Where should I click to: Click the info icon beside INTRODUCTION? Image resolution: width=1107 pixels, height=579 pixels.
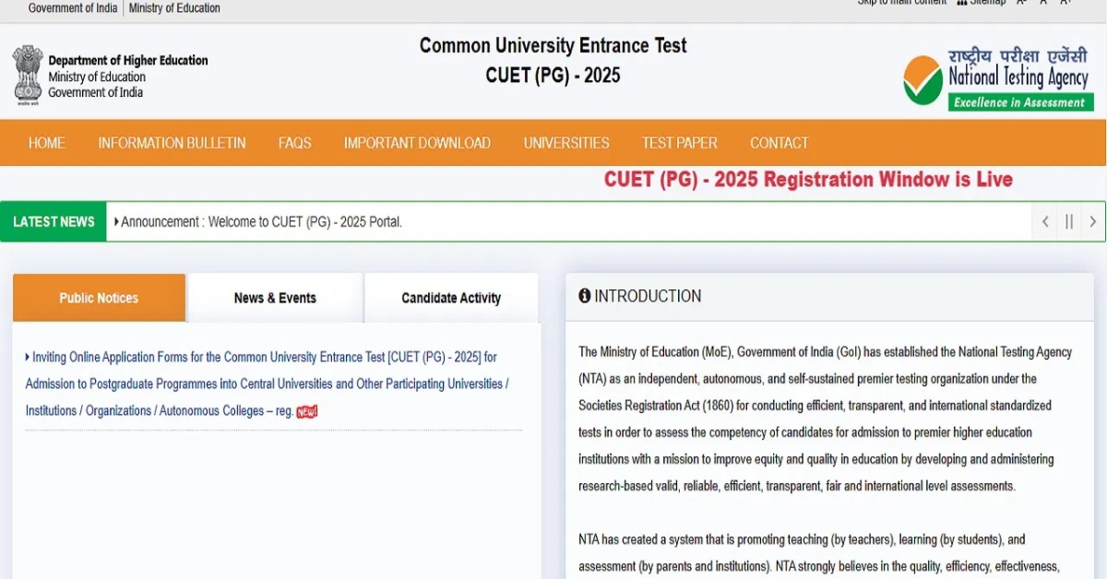(x=585, y=296)
